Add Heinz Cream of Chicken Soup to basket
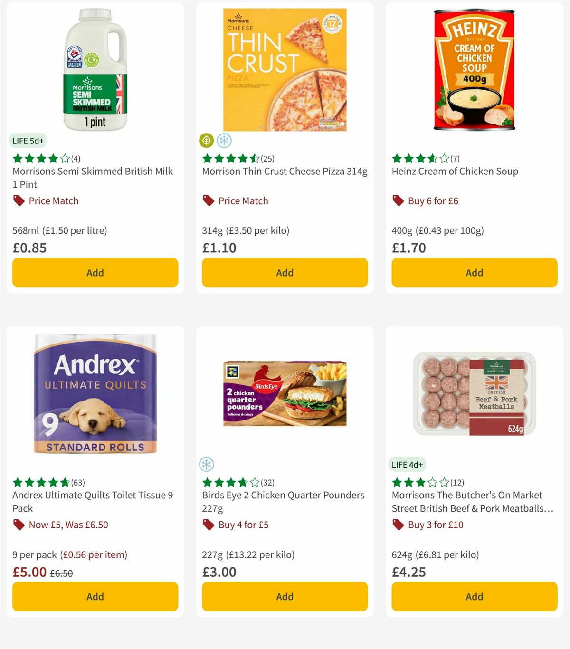The height and width of the screenshot is (649, 570). [474, 273]
